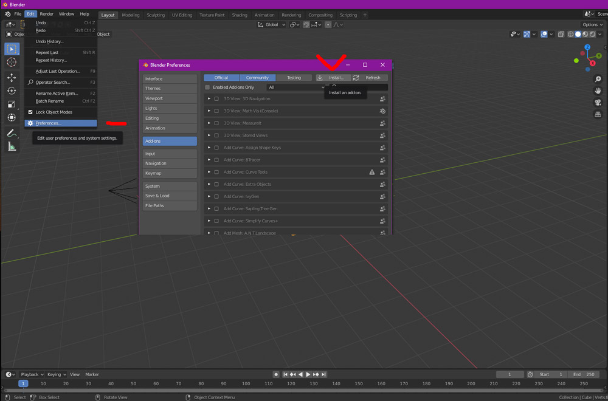Select the Transform tool
608x401 pixels.
coord(12,117)
